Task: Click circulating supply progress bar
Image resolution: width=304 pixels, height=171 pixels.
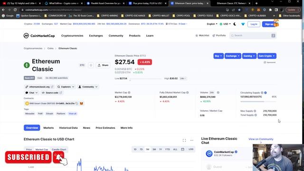Action: click(258, 101)
